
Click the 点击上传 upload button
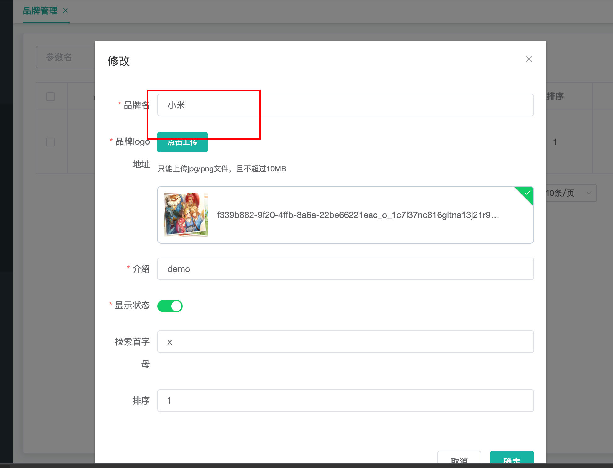183,142
